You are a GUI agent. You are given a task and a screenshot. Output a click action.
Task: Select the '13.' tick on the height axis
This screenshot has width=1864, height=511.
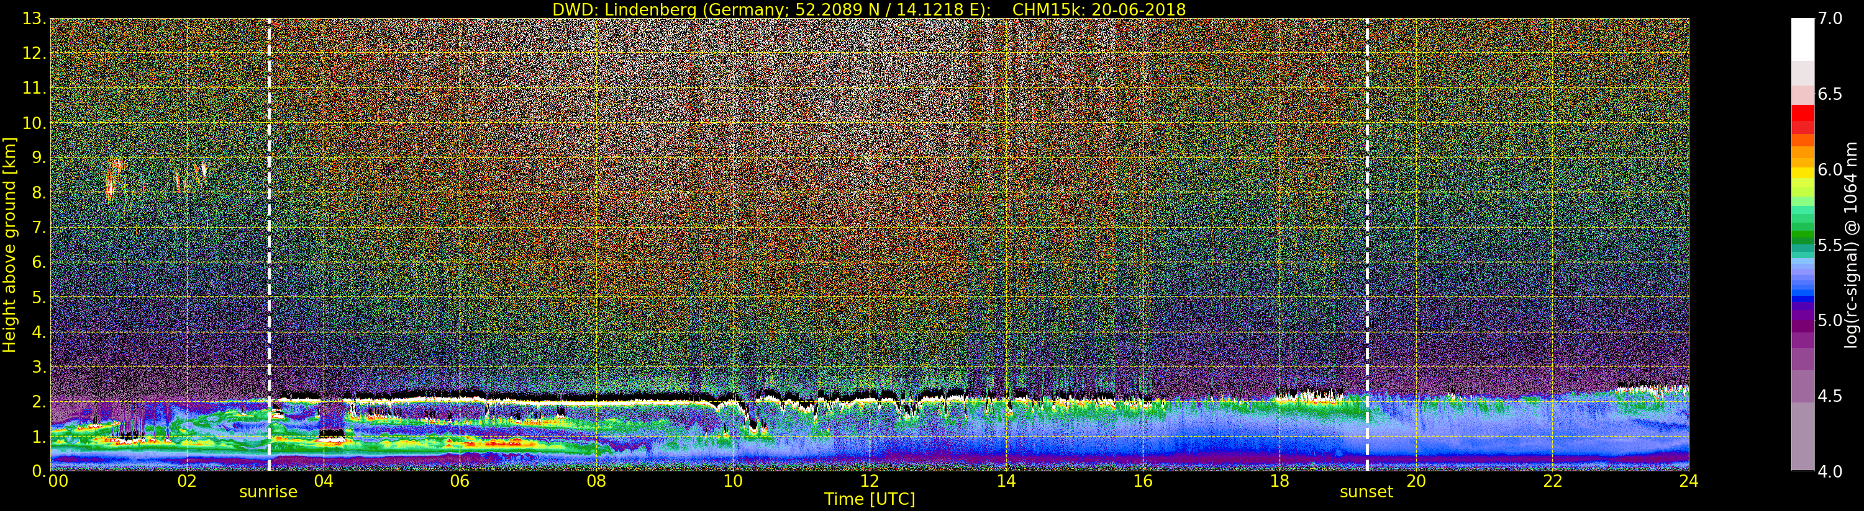pyautogui.click(x=35, y=19)
